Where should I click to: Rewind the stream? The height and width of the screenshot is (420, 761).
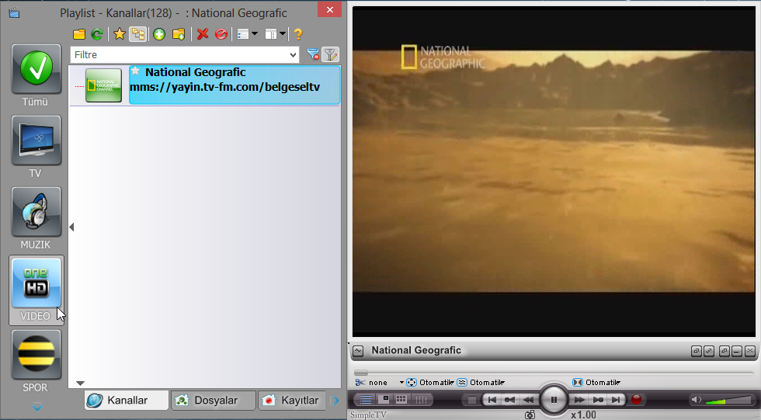point(528,400)
